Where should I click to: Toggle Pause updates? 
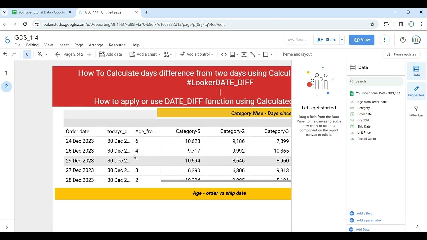(x=402, y=54)
